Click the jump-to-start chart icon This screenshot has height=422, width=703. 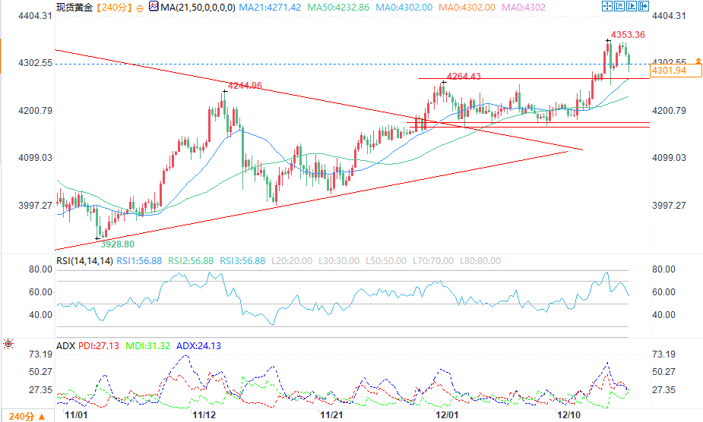(619, 6)
